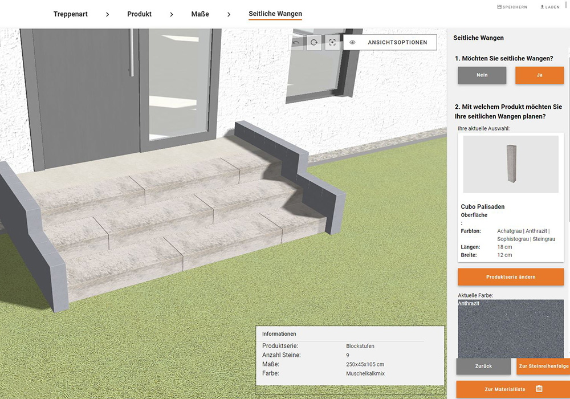The image size is (570, 399).
Task: Choose Ja for side stringers
Action: point(539,75)
